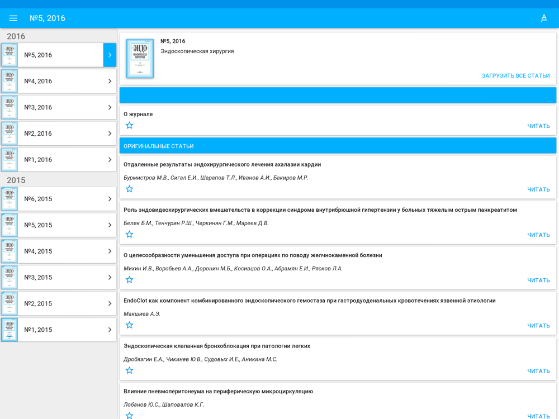Viewport: 559px width, 419px height.
Task: Open 'О целесообразности уменьшения доступа' title
Action: (x=253, y=255)
